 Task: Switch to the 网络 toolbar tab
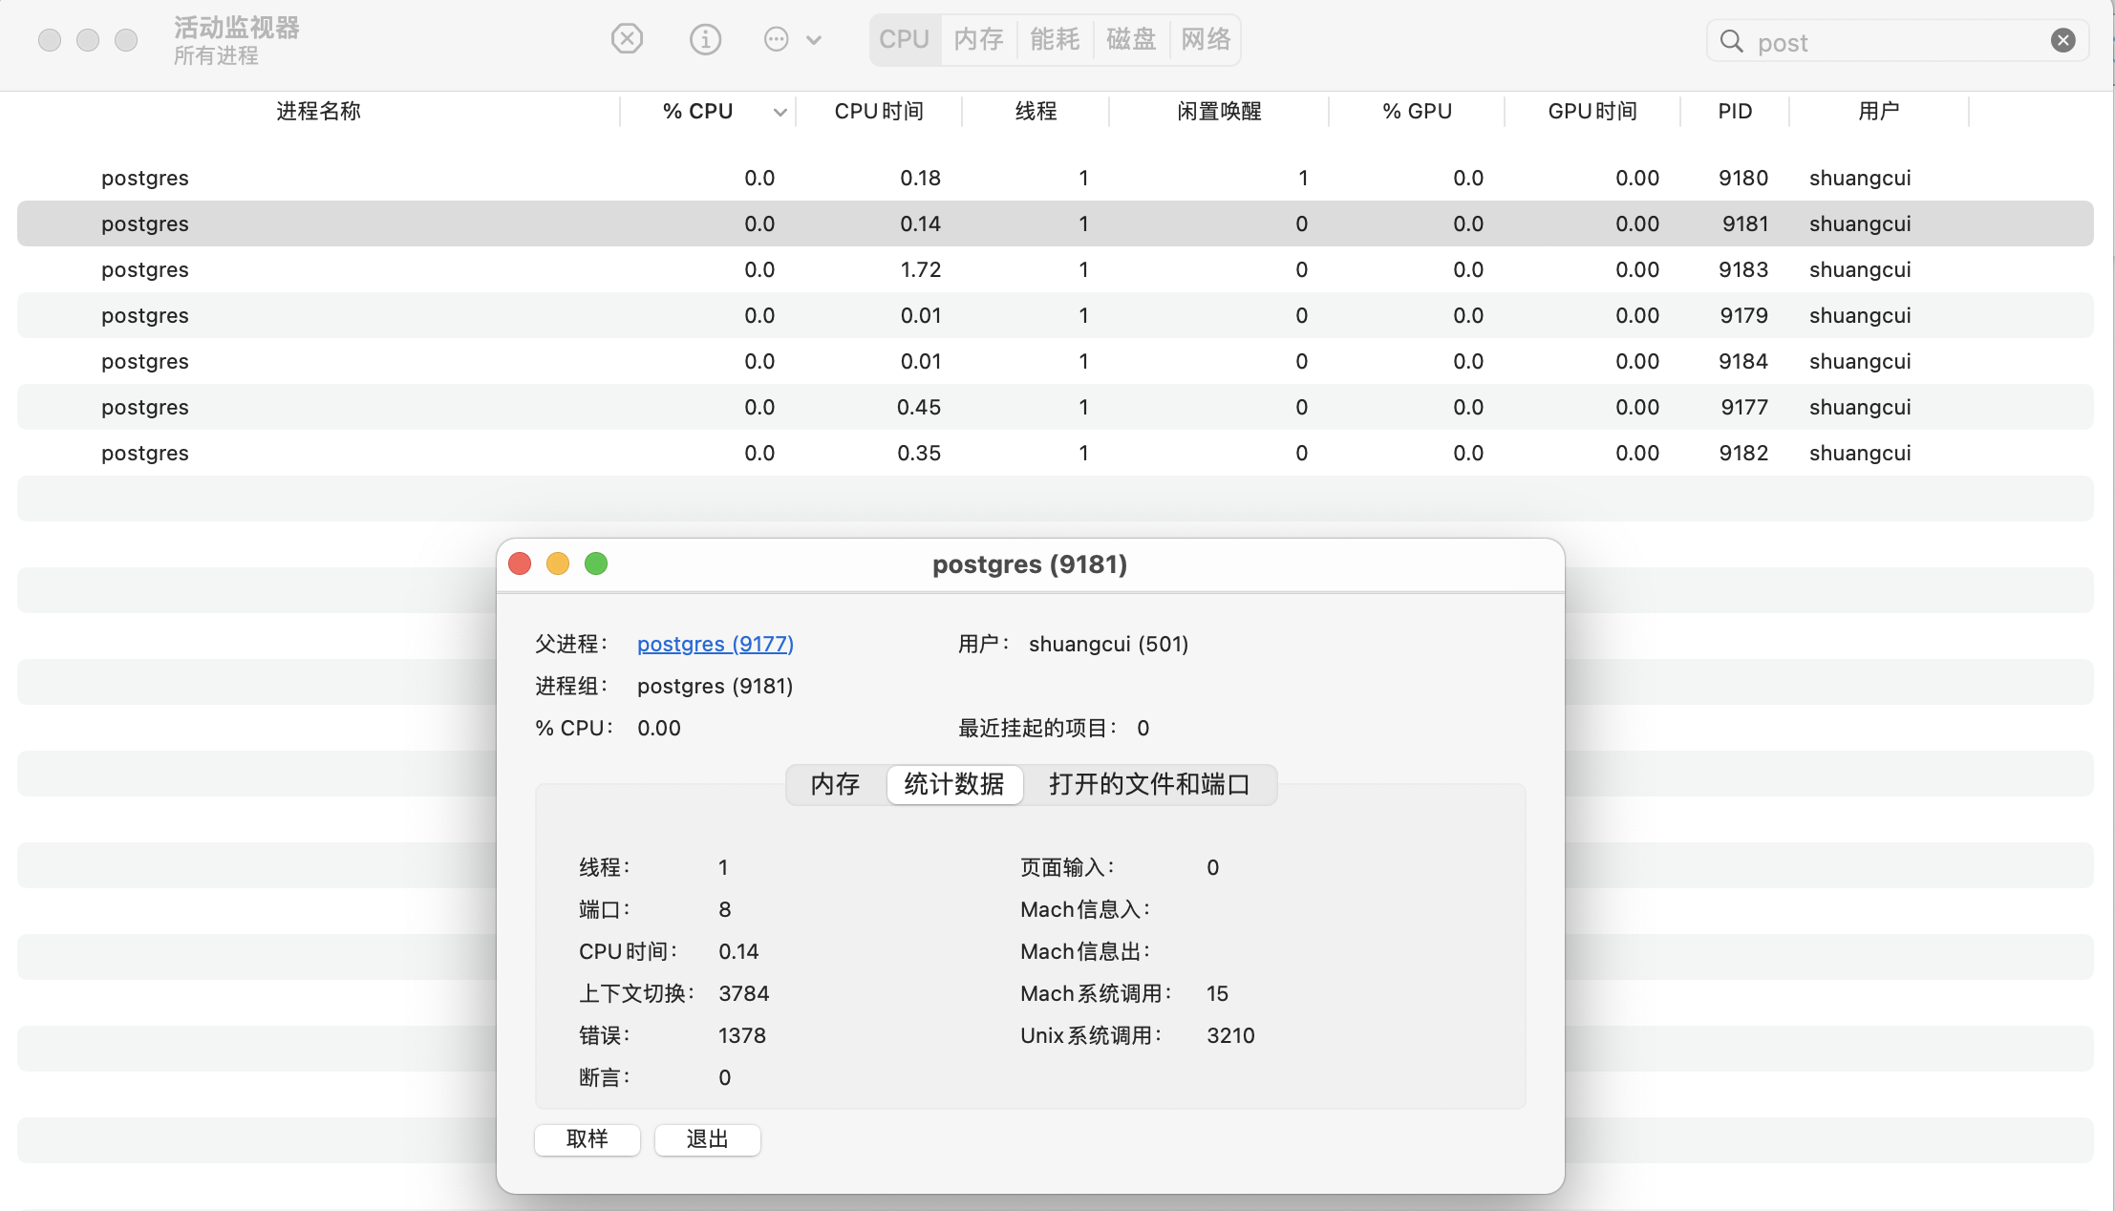1206,39
